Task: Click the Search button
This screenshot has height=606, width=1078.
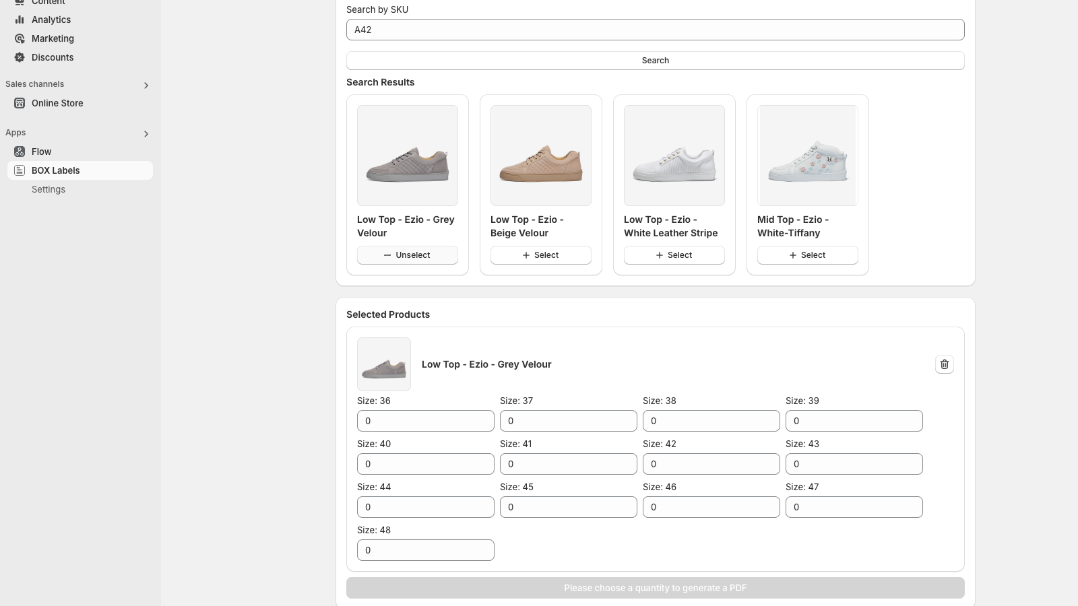Action: (x=655, y=60)
